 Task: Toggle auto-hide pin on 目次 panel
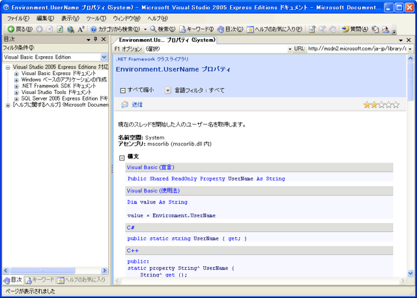[96, 39]
